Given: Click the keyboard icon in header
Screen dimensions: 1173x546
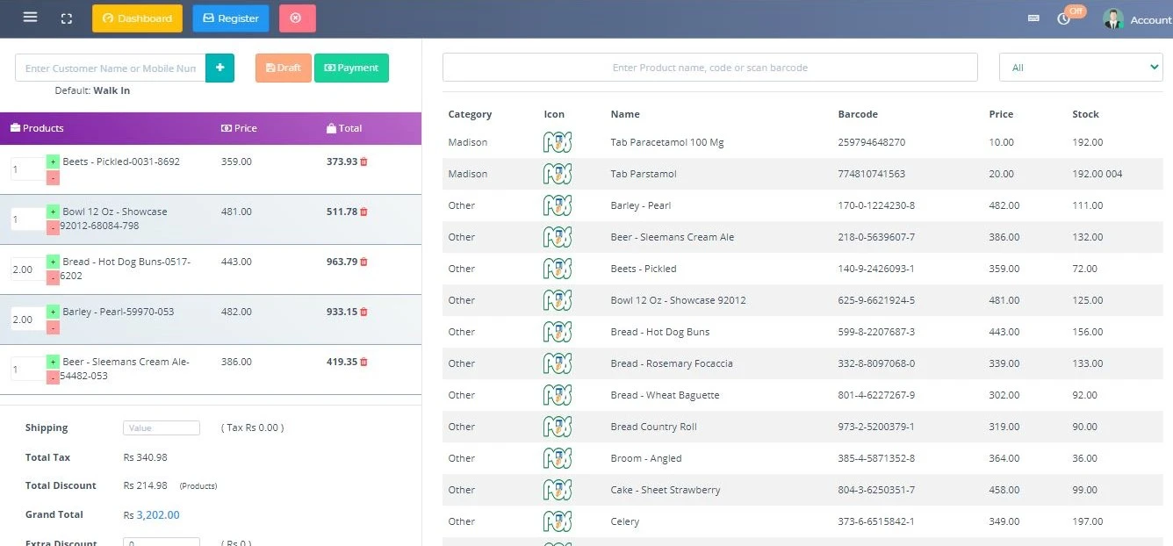Looking at the screenshot, I should (1033, 18).
